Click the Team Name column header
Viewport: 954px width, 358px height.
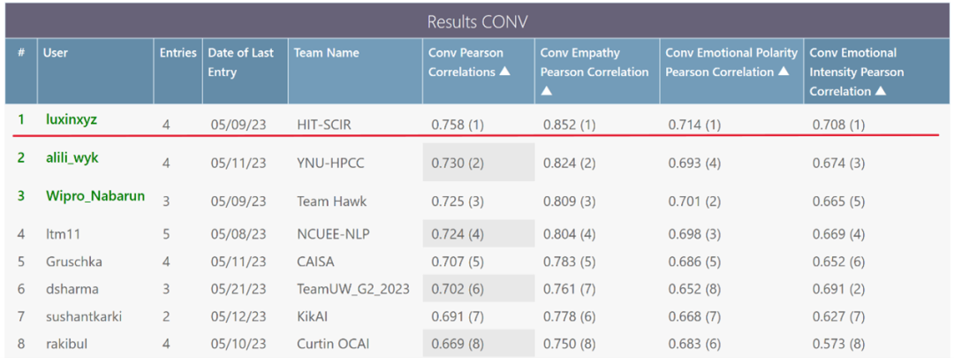coord(326,53)
